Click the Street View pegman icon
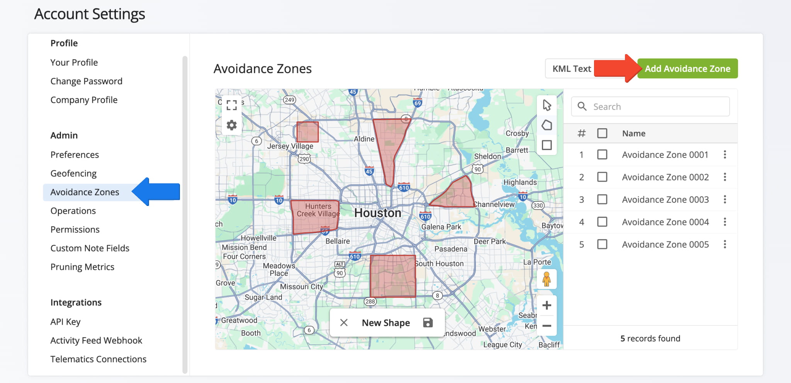This screenshot has width=791, height=383. pyautogui.click(x=547, y=279)
